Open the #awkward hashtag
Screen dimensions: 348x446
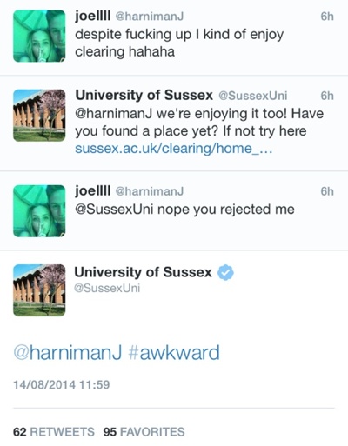point(173,353)
